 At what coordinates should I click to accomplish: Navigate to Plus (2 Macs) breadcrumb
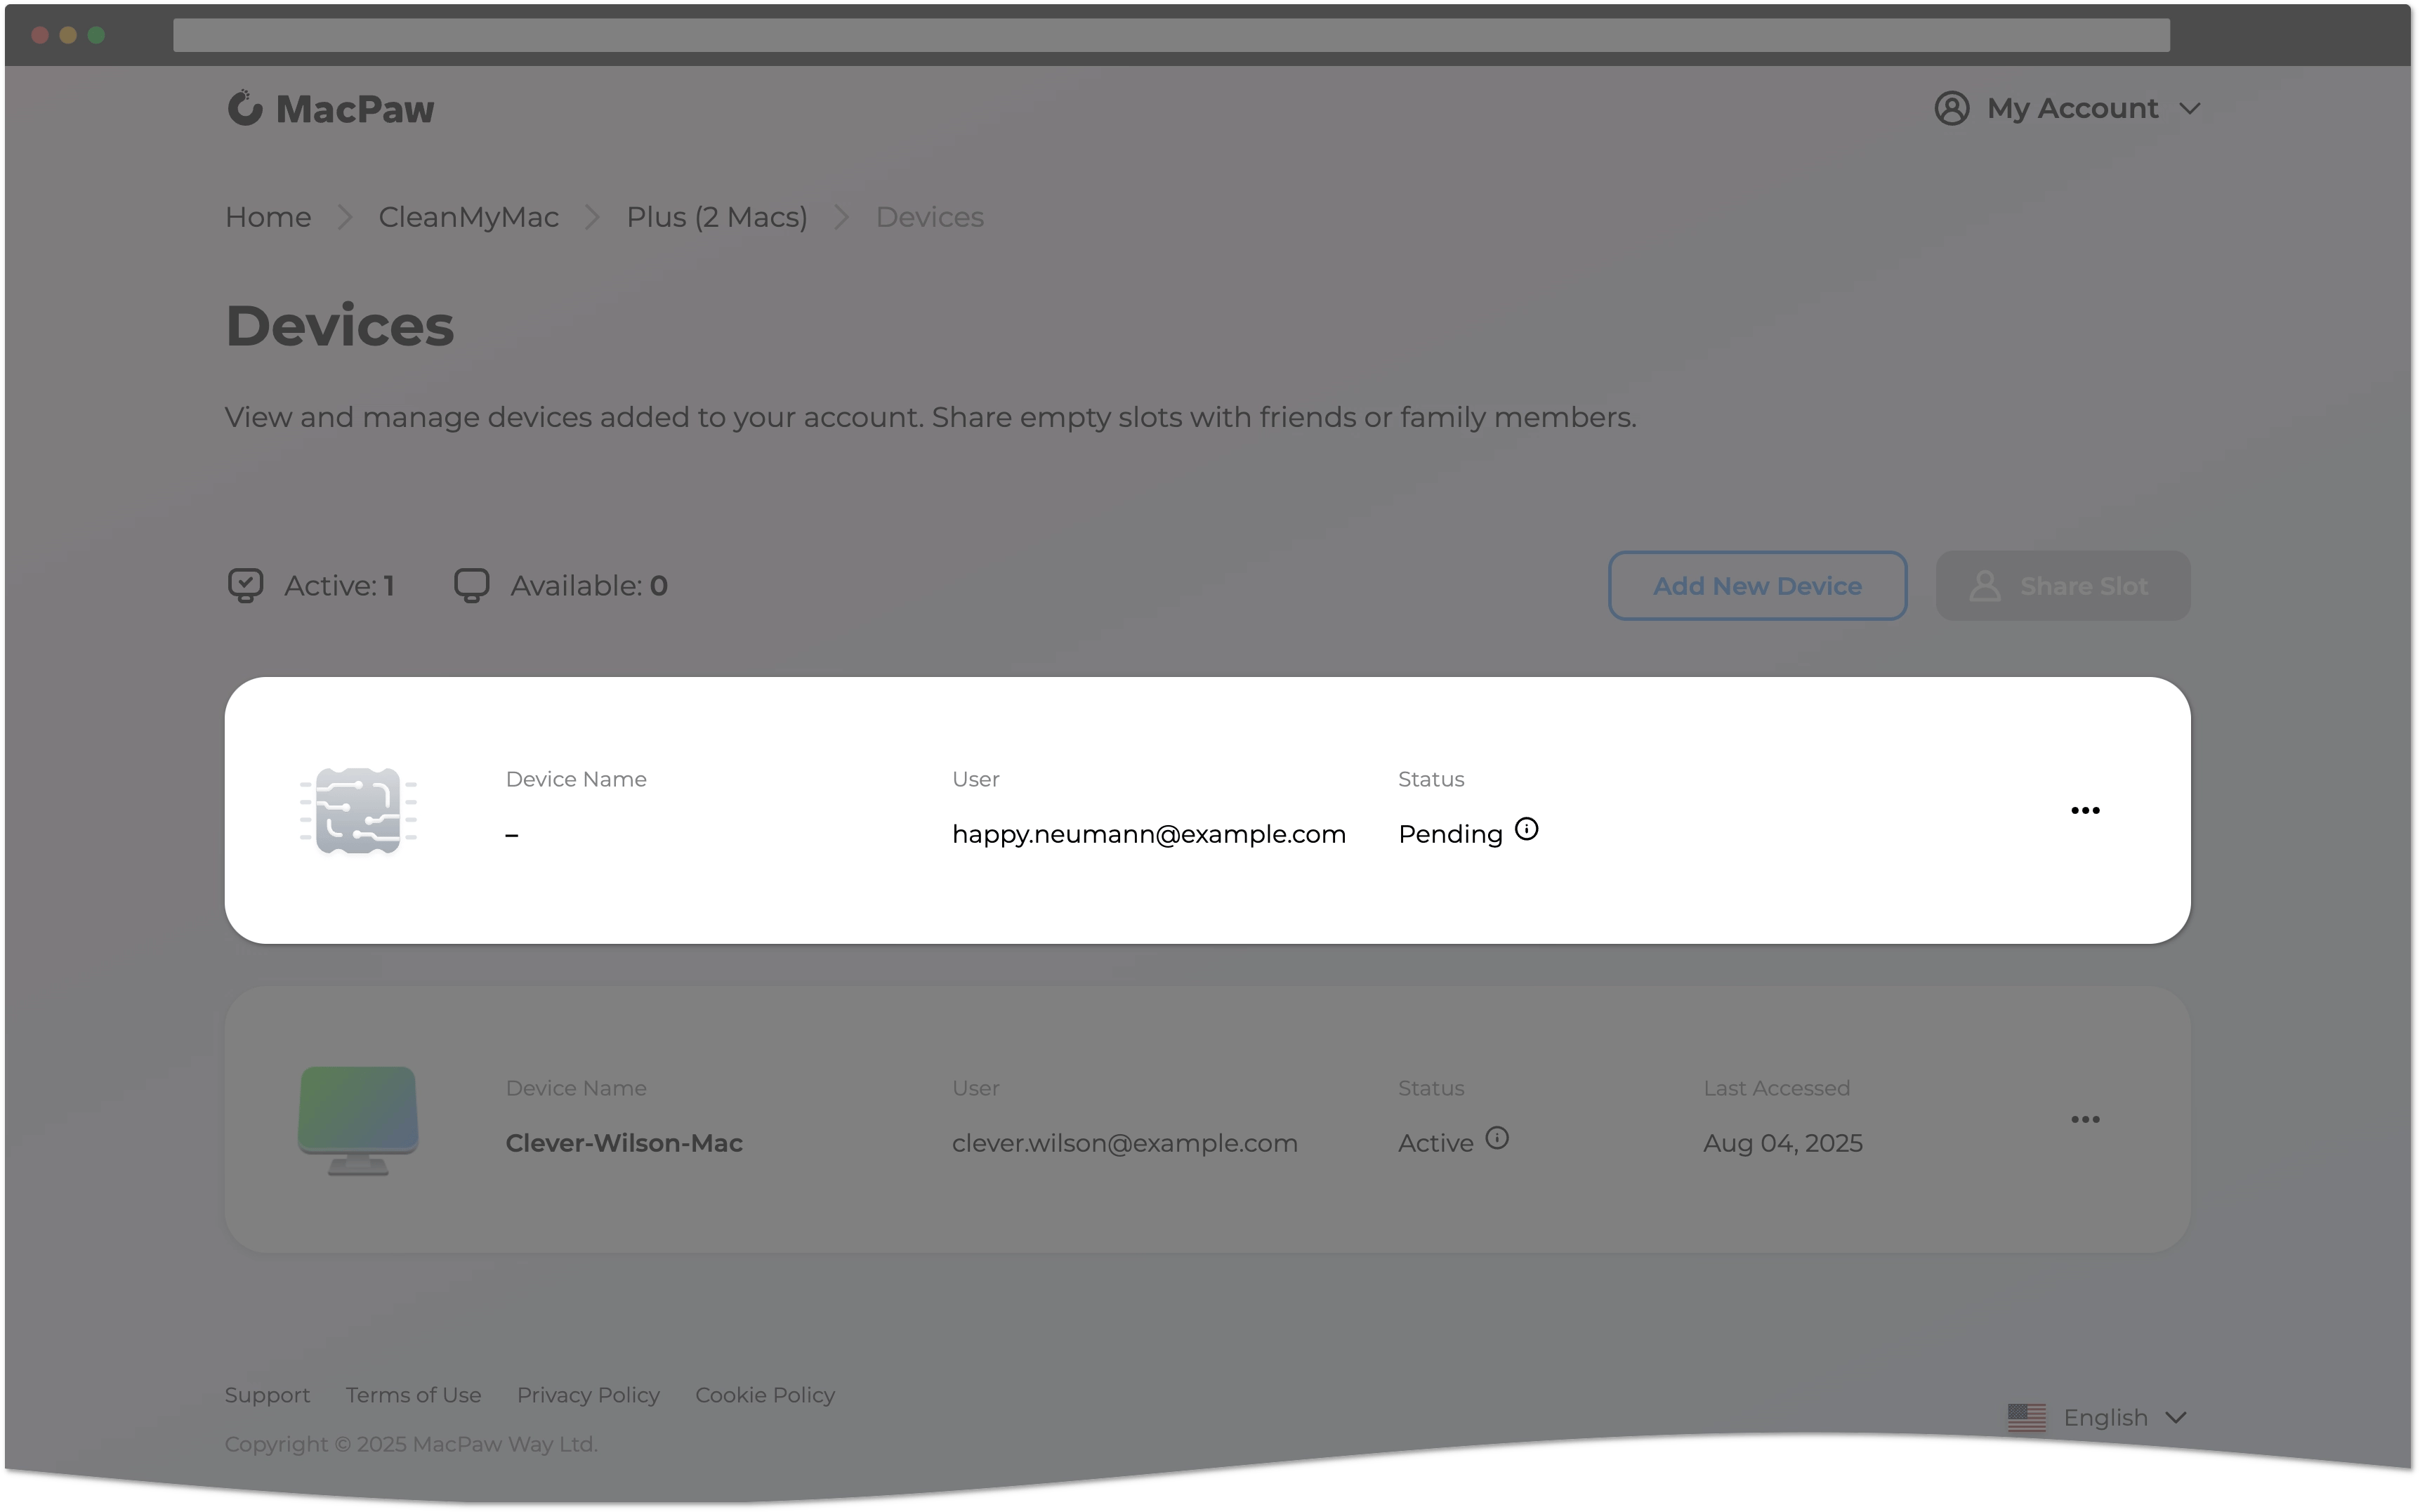[716, 217]
